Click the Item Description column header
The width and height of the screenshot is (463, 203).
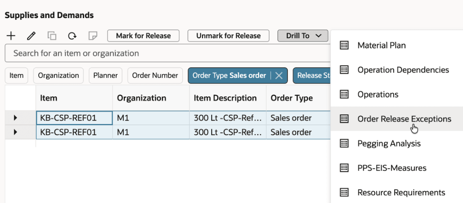point(228,98)
